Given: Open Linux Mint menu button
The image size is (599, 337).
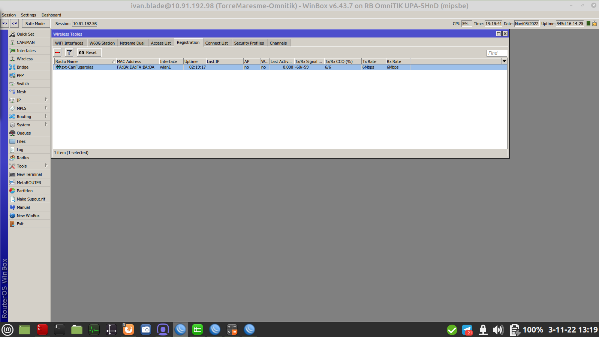Looking at the screenshot, I should 7,330.
